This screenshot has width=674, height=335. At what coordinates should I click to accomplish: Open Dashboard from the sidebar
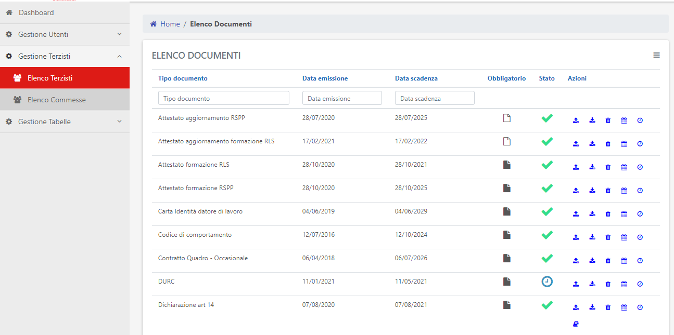point(65,12)
